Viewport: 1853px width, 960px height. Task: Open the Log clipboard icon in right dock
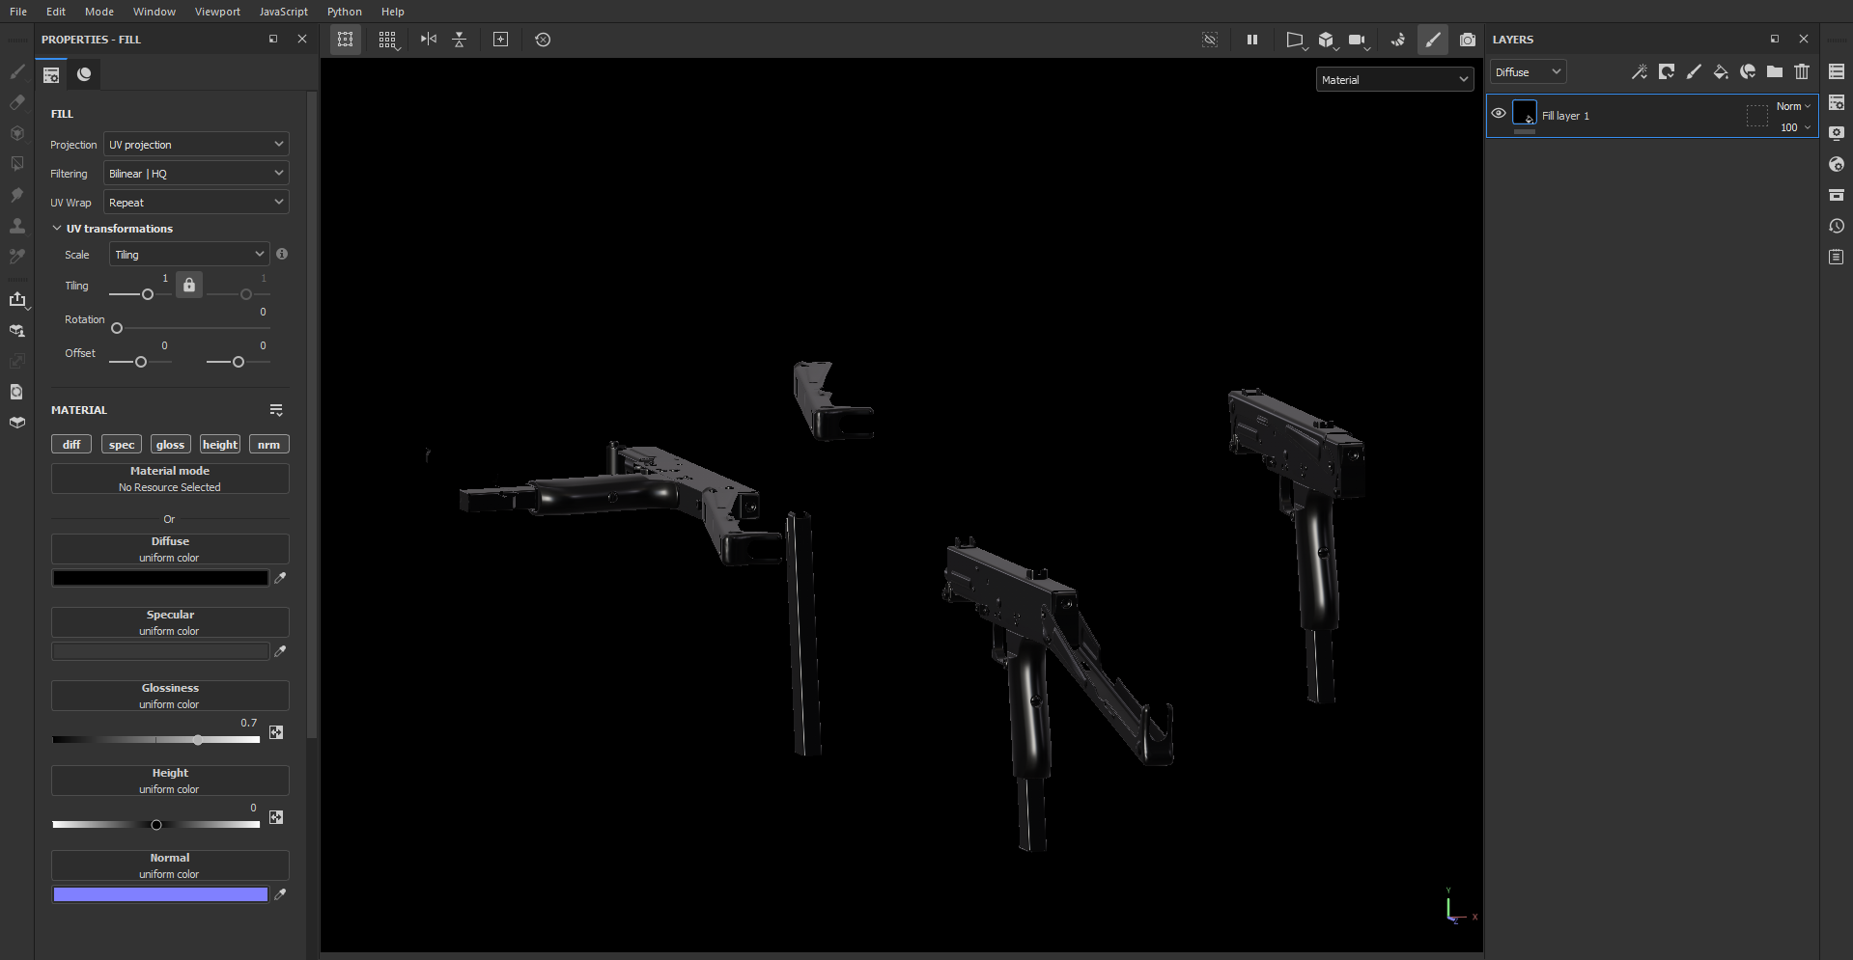pos(1837,257)
